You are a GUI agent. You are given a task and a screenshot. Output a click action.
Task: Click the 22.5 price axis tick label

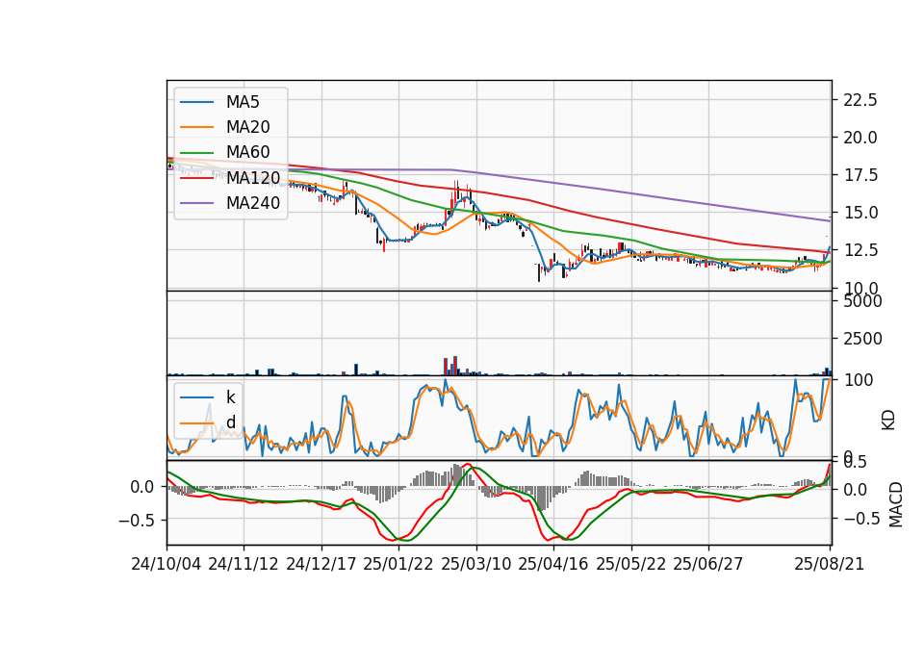[860, 100]
